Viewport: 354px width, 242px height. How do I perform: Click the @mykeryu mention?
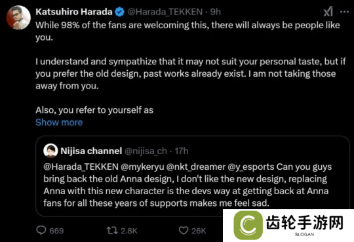[x=142, y=167]
